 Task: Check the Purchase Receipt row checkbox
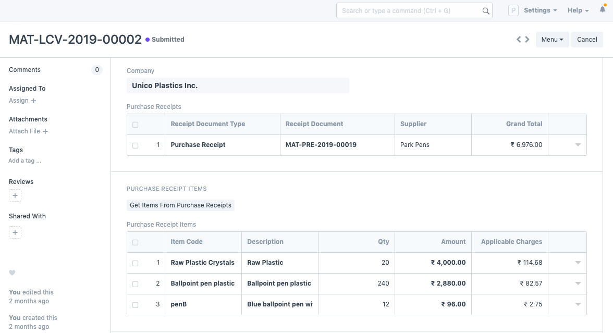click(x=136, y=145)
